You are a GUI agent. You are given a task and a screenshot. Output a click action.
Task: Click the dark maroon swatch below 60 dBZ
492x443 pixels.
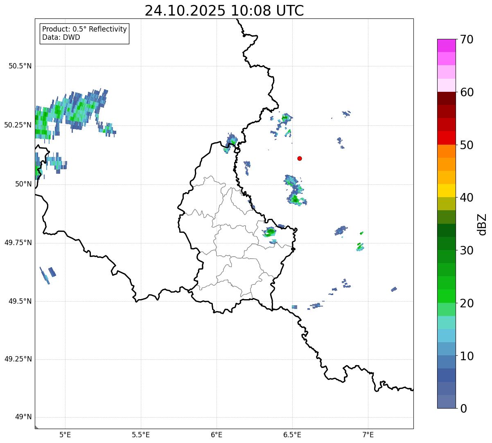pyautogui.click(x=446, y=98)
